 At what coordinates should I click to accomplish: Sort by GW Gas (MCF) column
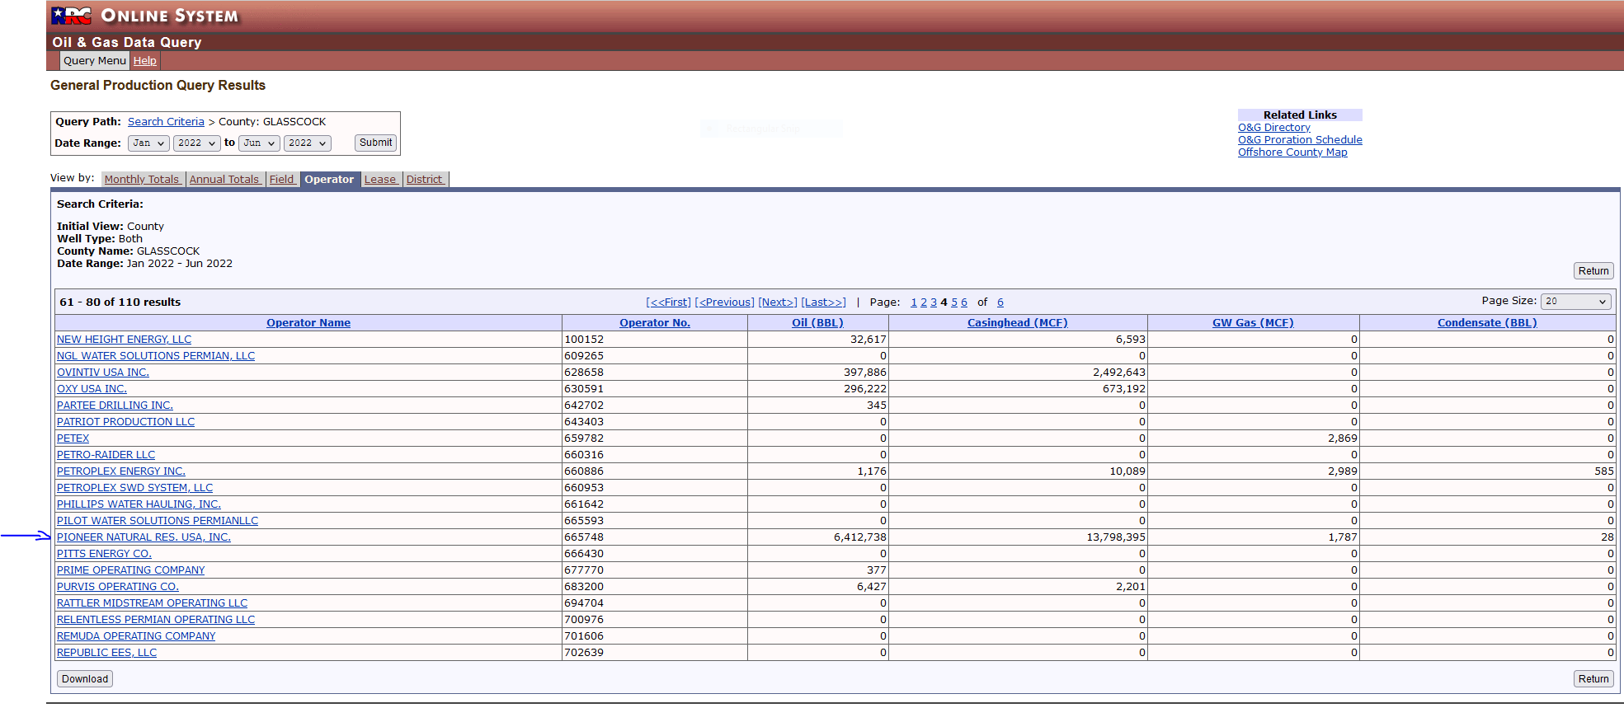[x=1253, y=323]
